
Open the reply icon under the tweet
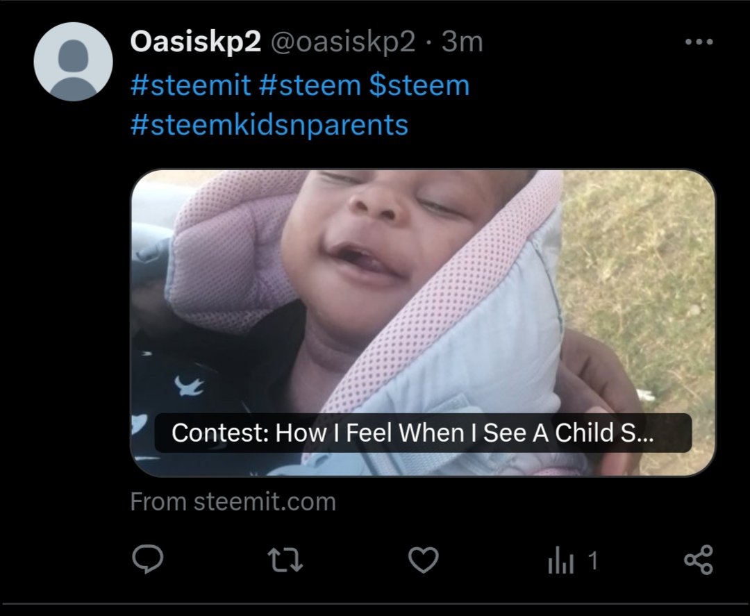[148, 560]
